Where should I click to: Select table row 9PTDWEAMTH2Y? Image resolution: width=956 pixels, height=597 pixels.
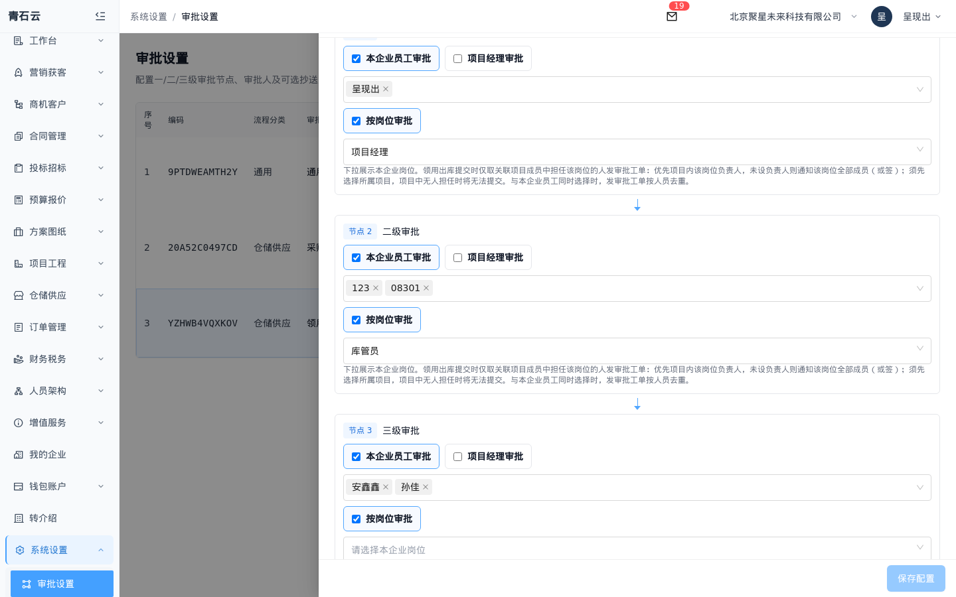coord(228,172)
